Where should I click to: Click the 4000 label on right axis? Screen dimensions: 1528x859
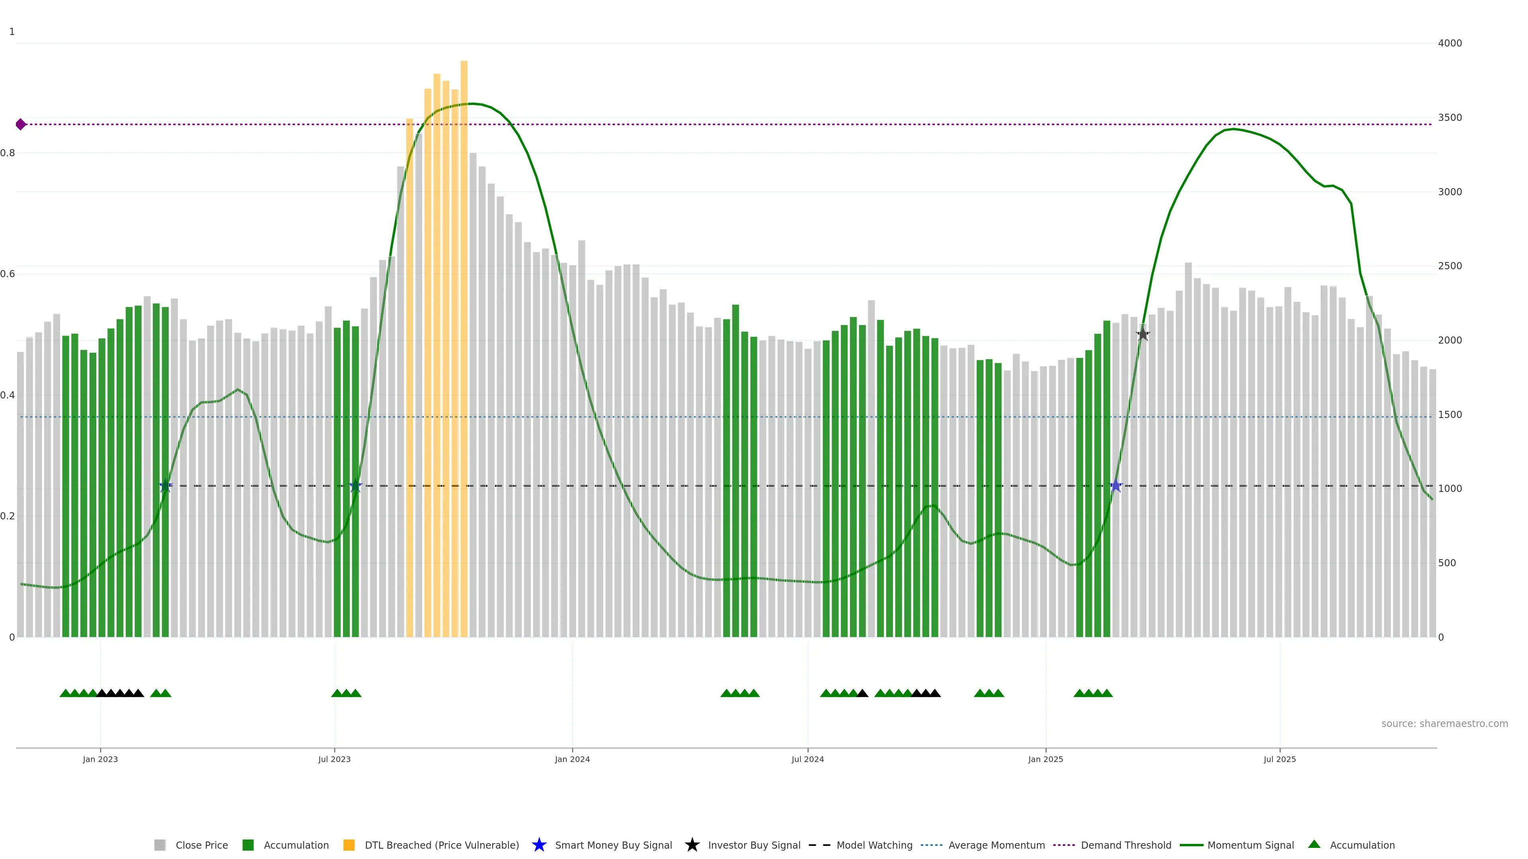click(1450, 43)
